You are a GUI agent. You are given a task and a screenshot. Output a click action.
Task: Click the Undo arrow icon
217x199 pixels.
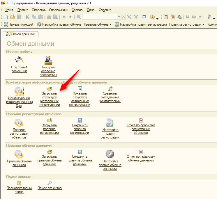pyautogui.click(x=64, y=17)
